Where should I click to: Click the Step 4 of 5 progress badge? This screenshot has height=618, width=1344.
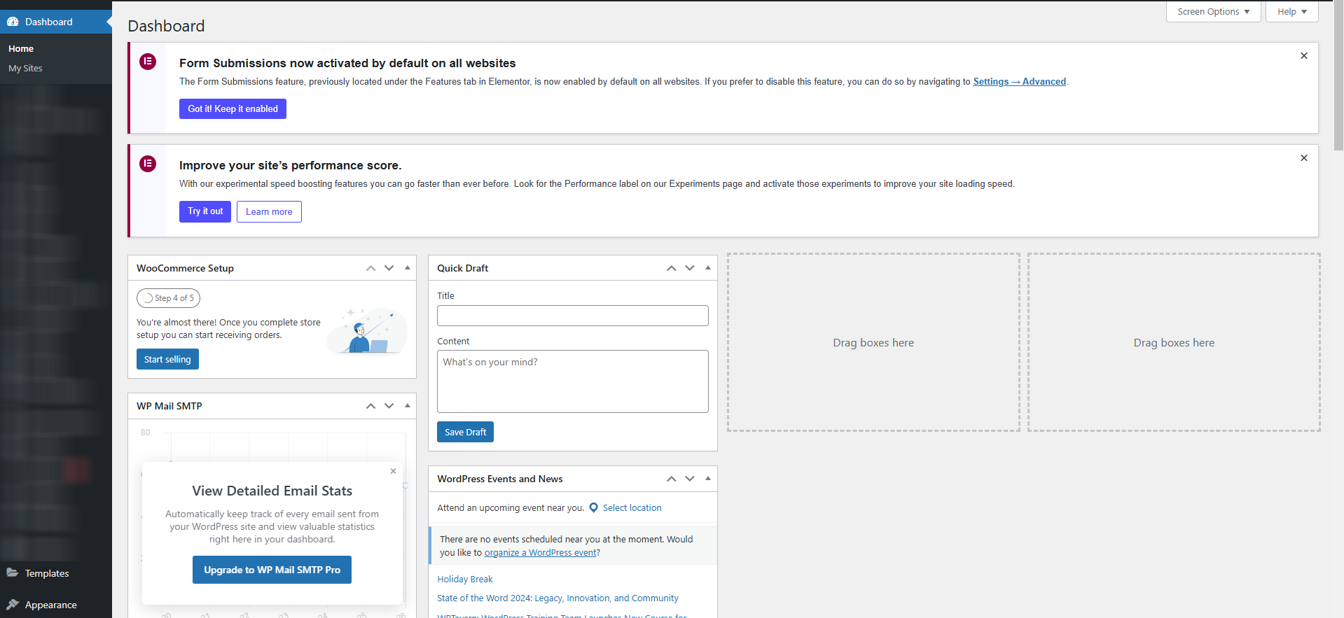pyautogui.click(x=168, y=298)
